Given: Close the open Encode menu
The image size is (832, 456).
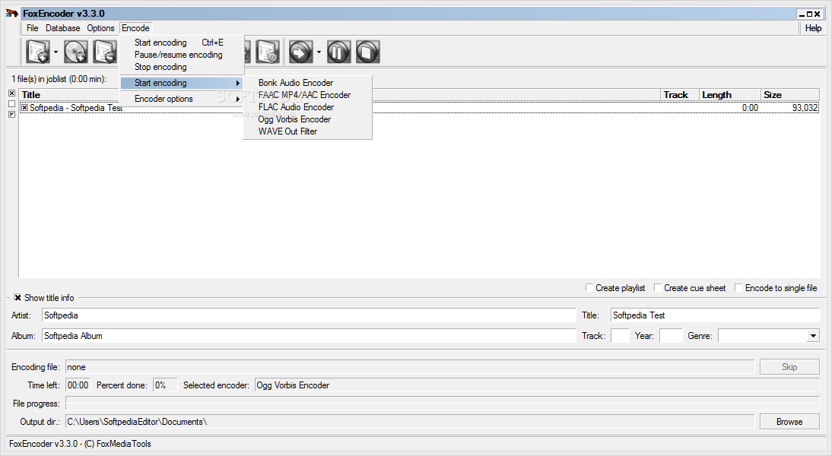Looking at the screenshot, I should click(135, 28).
